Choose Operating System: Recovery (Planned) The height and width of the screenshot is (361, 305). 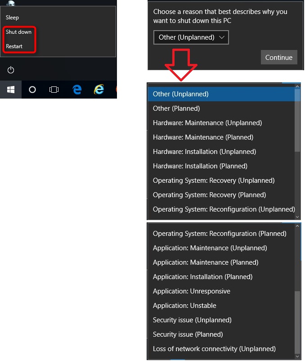click(x=221, y=195)
